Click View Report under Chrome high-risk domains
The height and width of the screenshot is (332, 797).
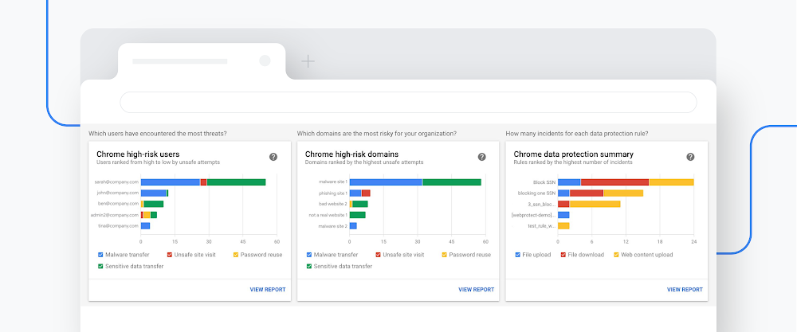coord(477,290)
